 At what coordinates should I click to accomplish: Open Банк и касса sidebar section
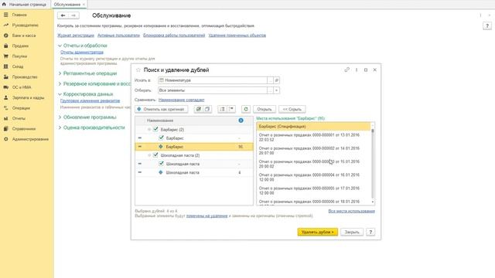tap(24, 36)
